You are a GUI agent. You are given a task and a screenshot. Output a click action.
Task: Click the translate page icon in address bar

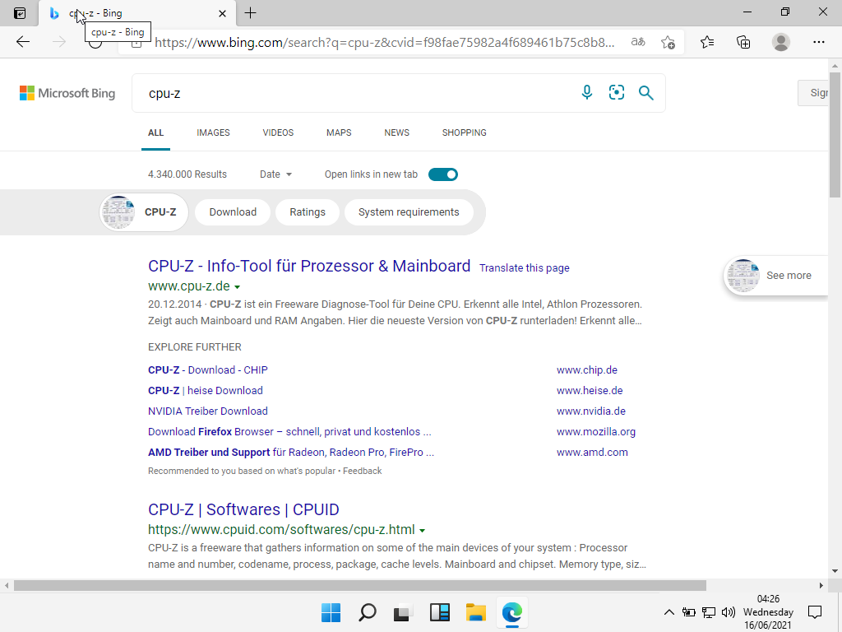(638, 42)
